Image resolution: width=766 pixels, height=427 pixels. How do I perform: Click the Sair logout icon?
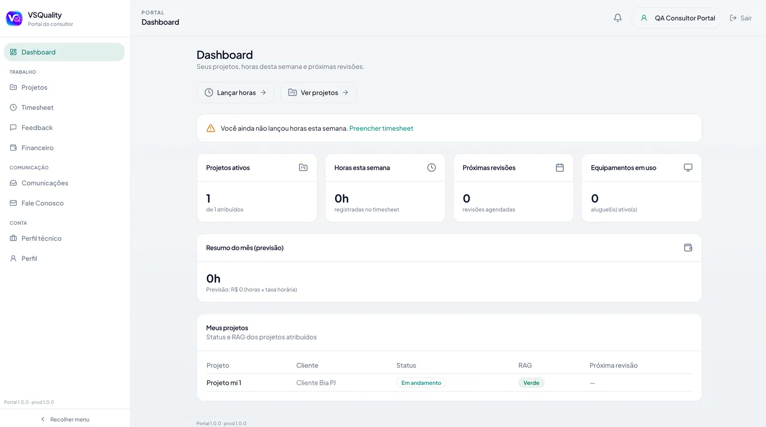click(733, 18)
